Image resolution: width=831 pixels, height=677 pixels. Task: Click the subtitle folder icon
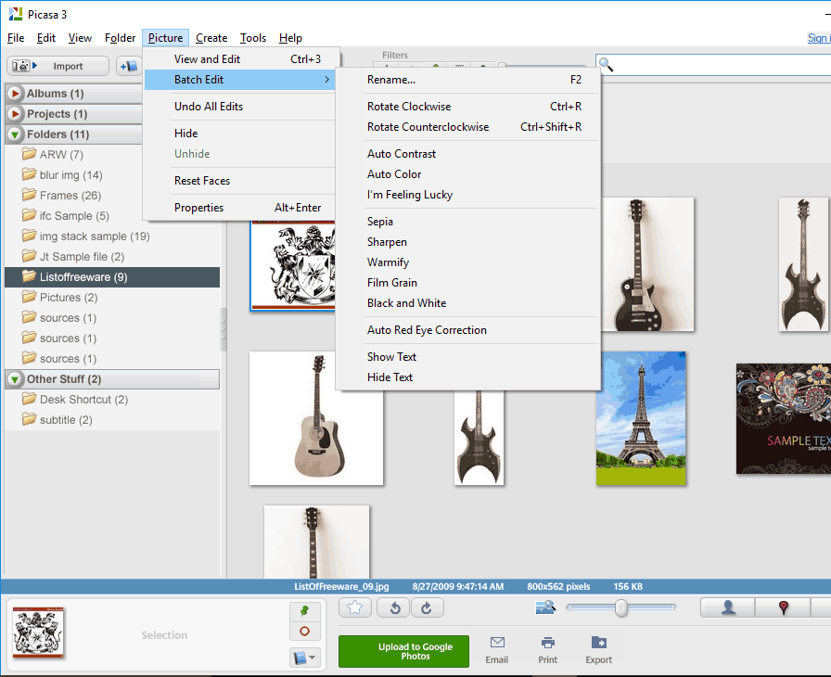tap(29, 419)
